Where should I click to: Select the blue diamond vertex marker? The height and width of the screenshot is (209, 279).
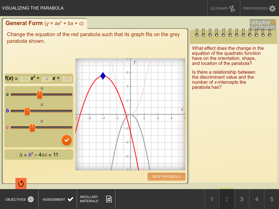pyautogui.click(x=103, y=76)
